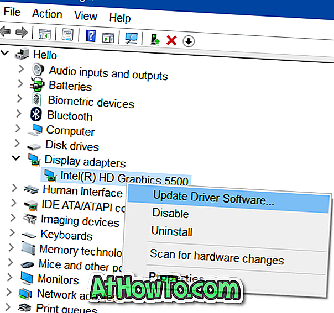Choose Disable in the context menu
Viewport: 334px width, 313px height.
coord(170,213)
